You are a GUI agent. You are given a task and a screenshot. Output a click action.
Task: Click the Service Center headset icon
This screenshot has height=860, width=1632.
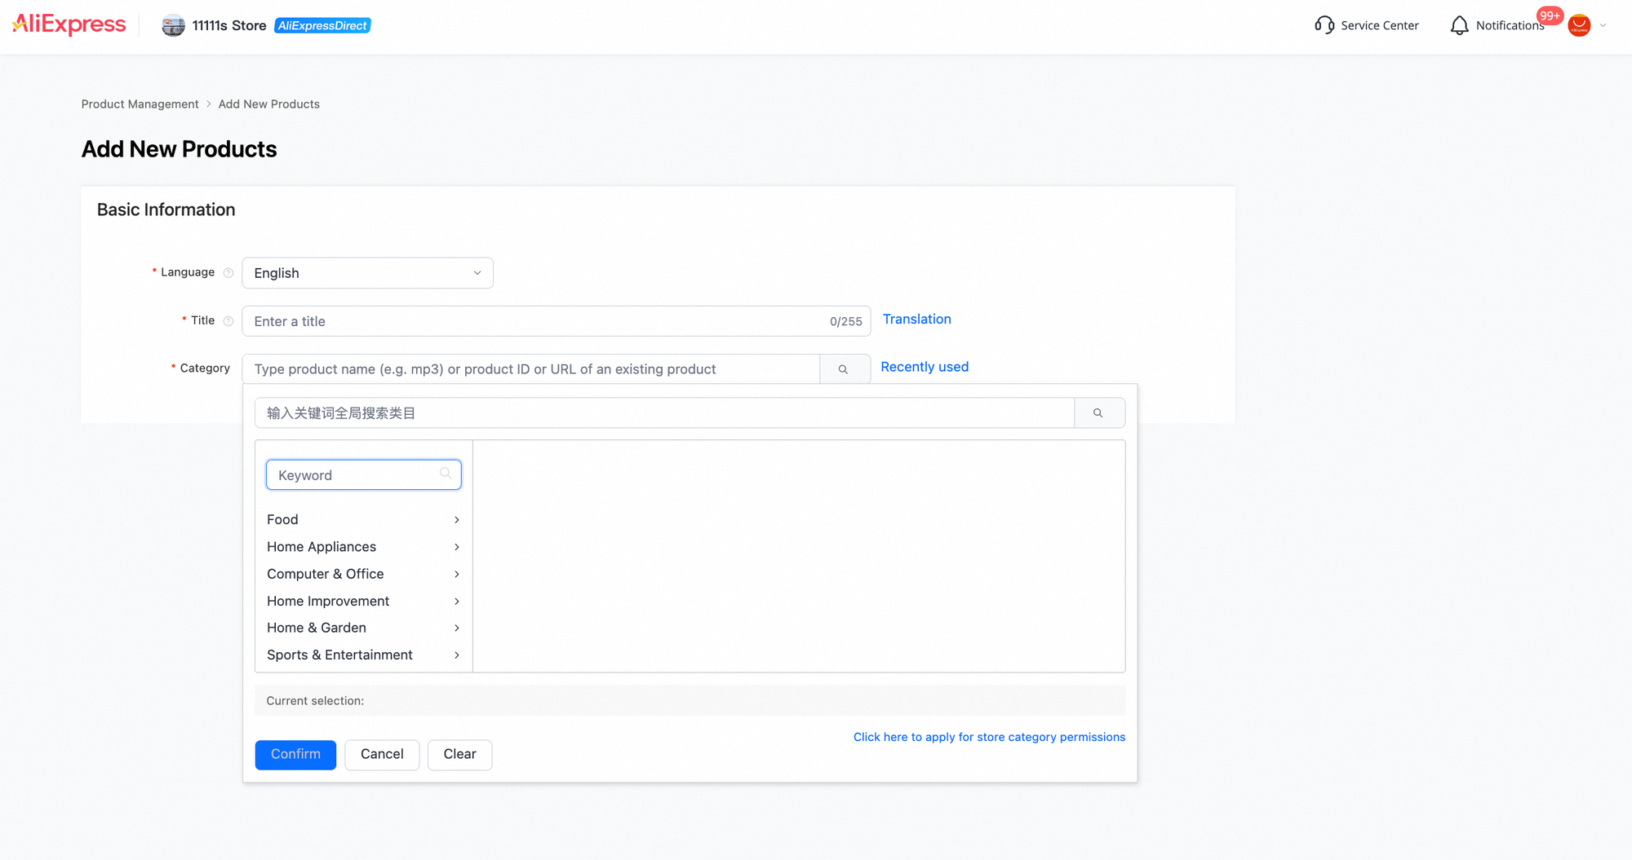[x=1324, y=25]
